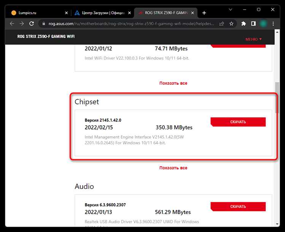This screenshot has width=285, height=232.
Task: Minimize the browser window
Action: click(245, 9)
